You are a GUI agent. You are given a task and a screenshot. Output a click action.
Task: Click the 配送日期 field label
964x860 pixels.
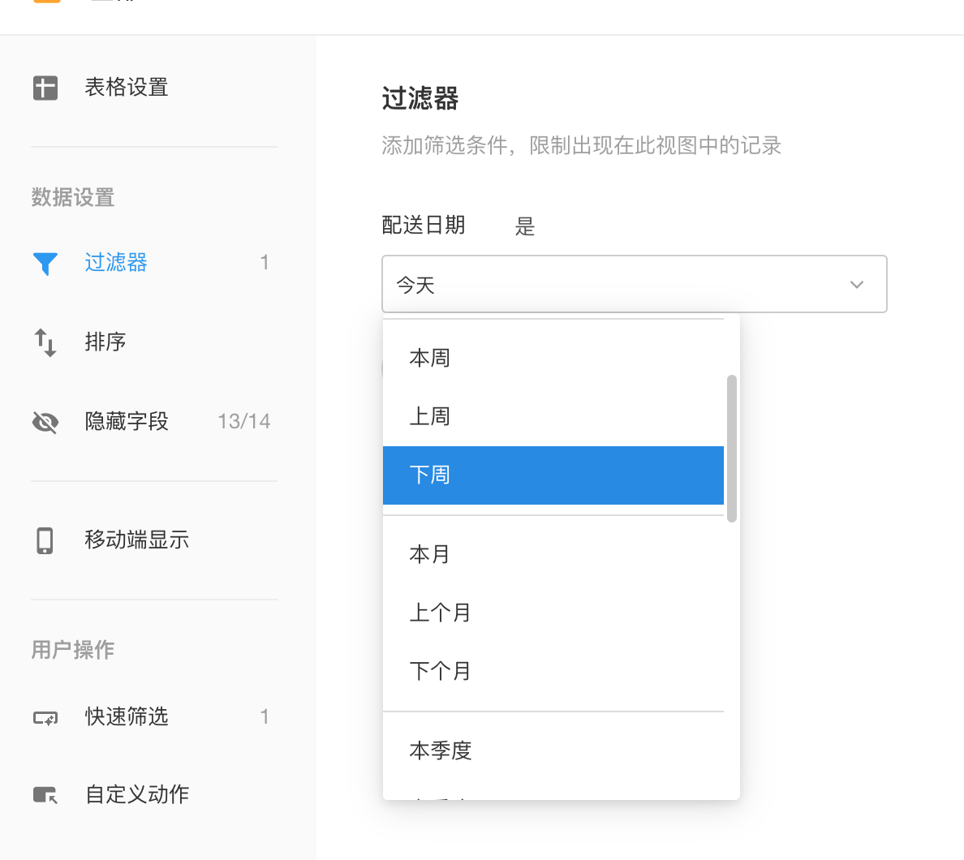pos(424,226)
